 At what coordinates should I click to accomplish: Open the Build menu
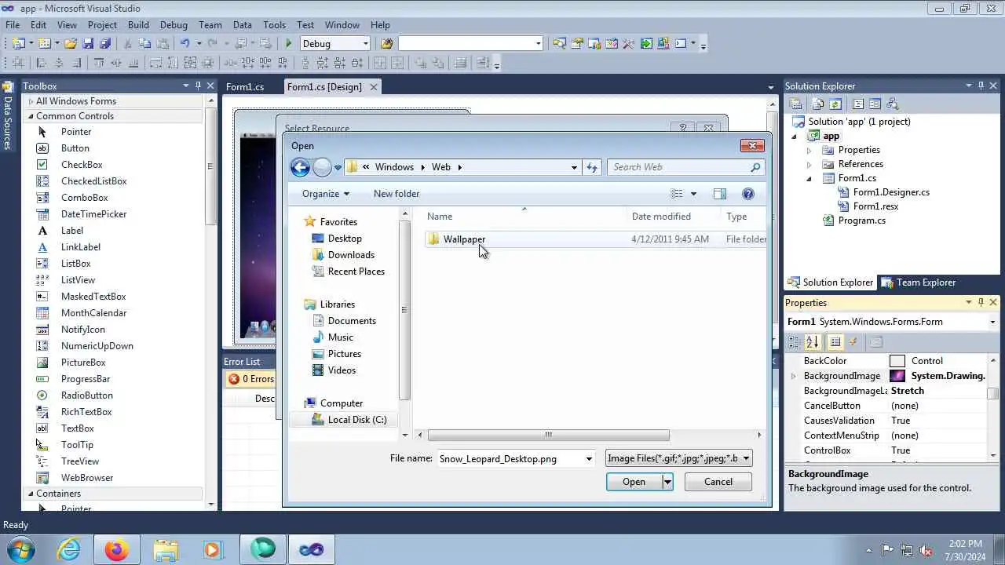[138, 25]
